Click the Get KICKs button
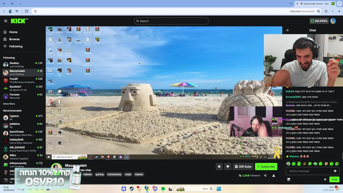The height and width of the screenshot is (193, 343). [x=319, y=21]
